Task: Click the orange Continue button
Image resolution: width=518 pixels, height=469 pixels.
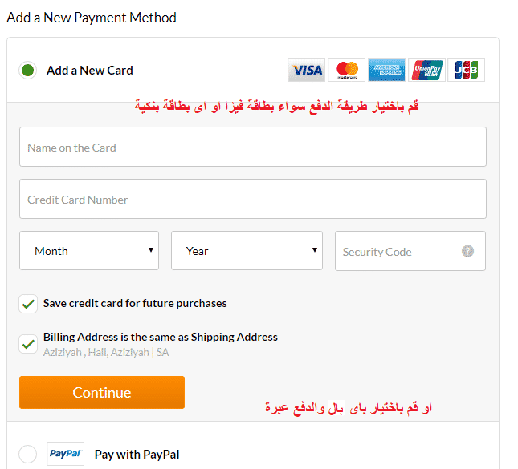Action: pyautogui.click(x=102, y=393)
